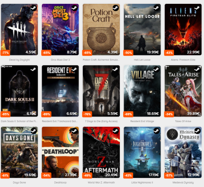The image size is (204, 187).
Task: Click the 39.89€ price on Tales of Arise
Action: 193,113
